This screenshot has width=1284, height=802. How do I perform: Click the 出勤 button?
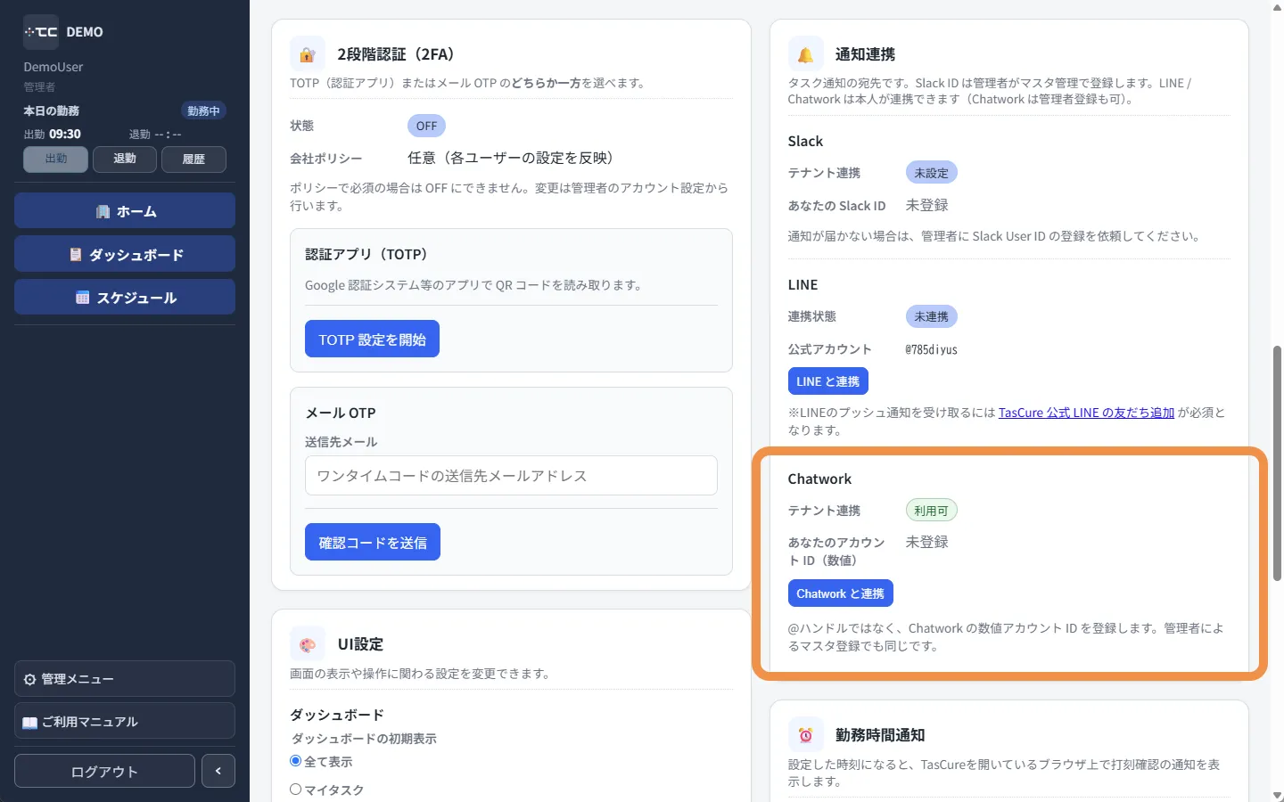(x=56, y=159)
